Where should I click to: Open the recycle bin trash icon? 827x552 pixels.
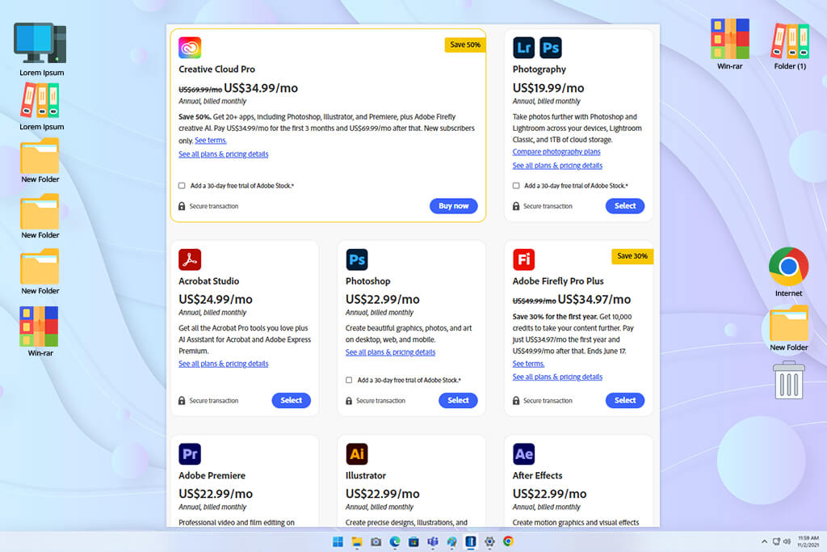[x=789, y=380]
